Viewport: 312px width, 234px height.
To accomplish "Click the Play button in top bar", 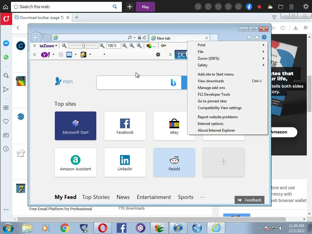I will click(x=145, y=7).
